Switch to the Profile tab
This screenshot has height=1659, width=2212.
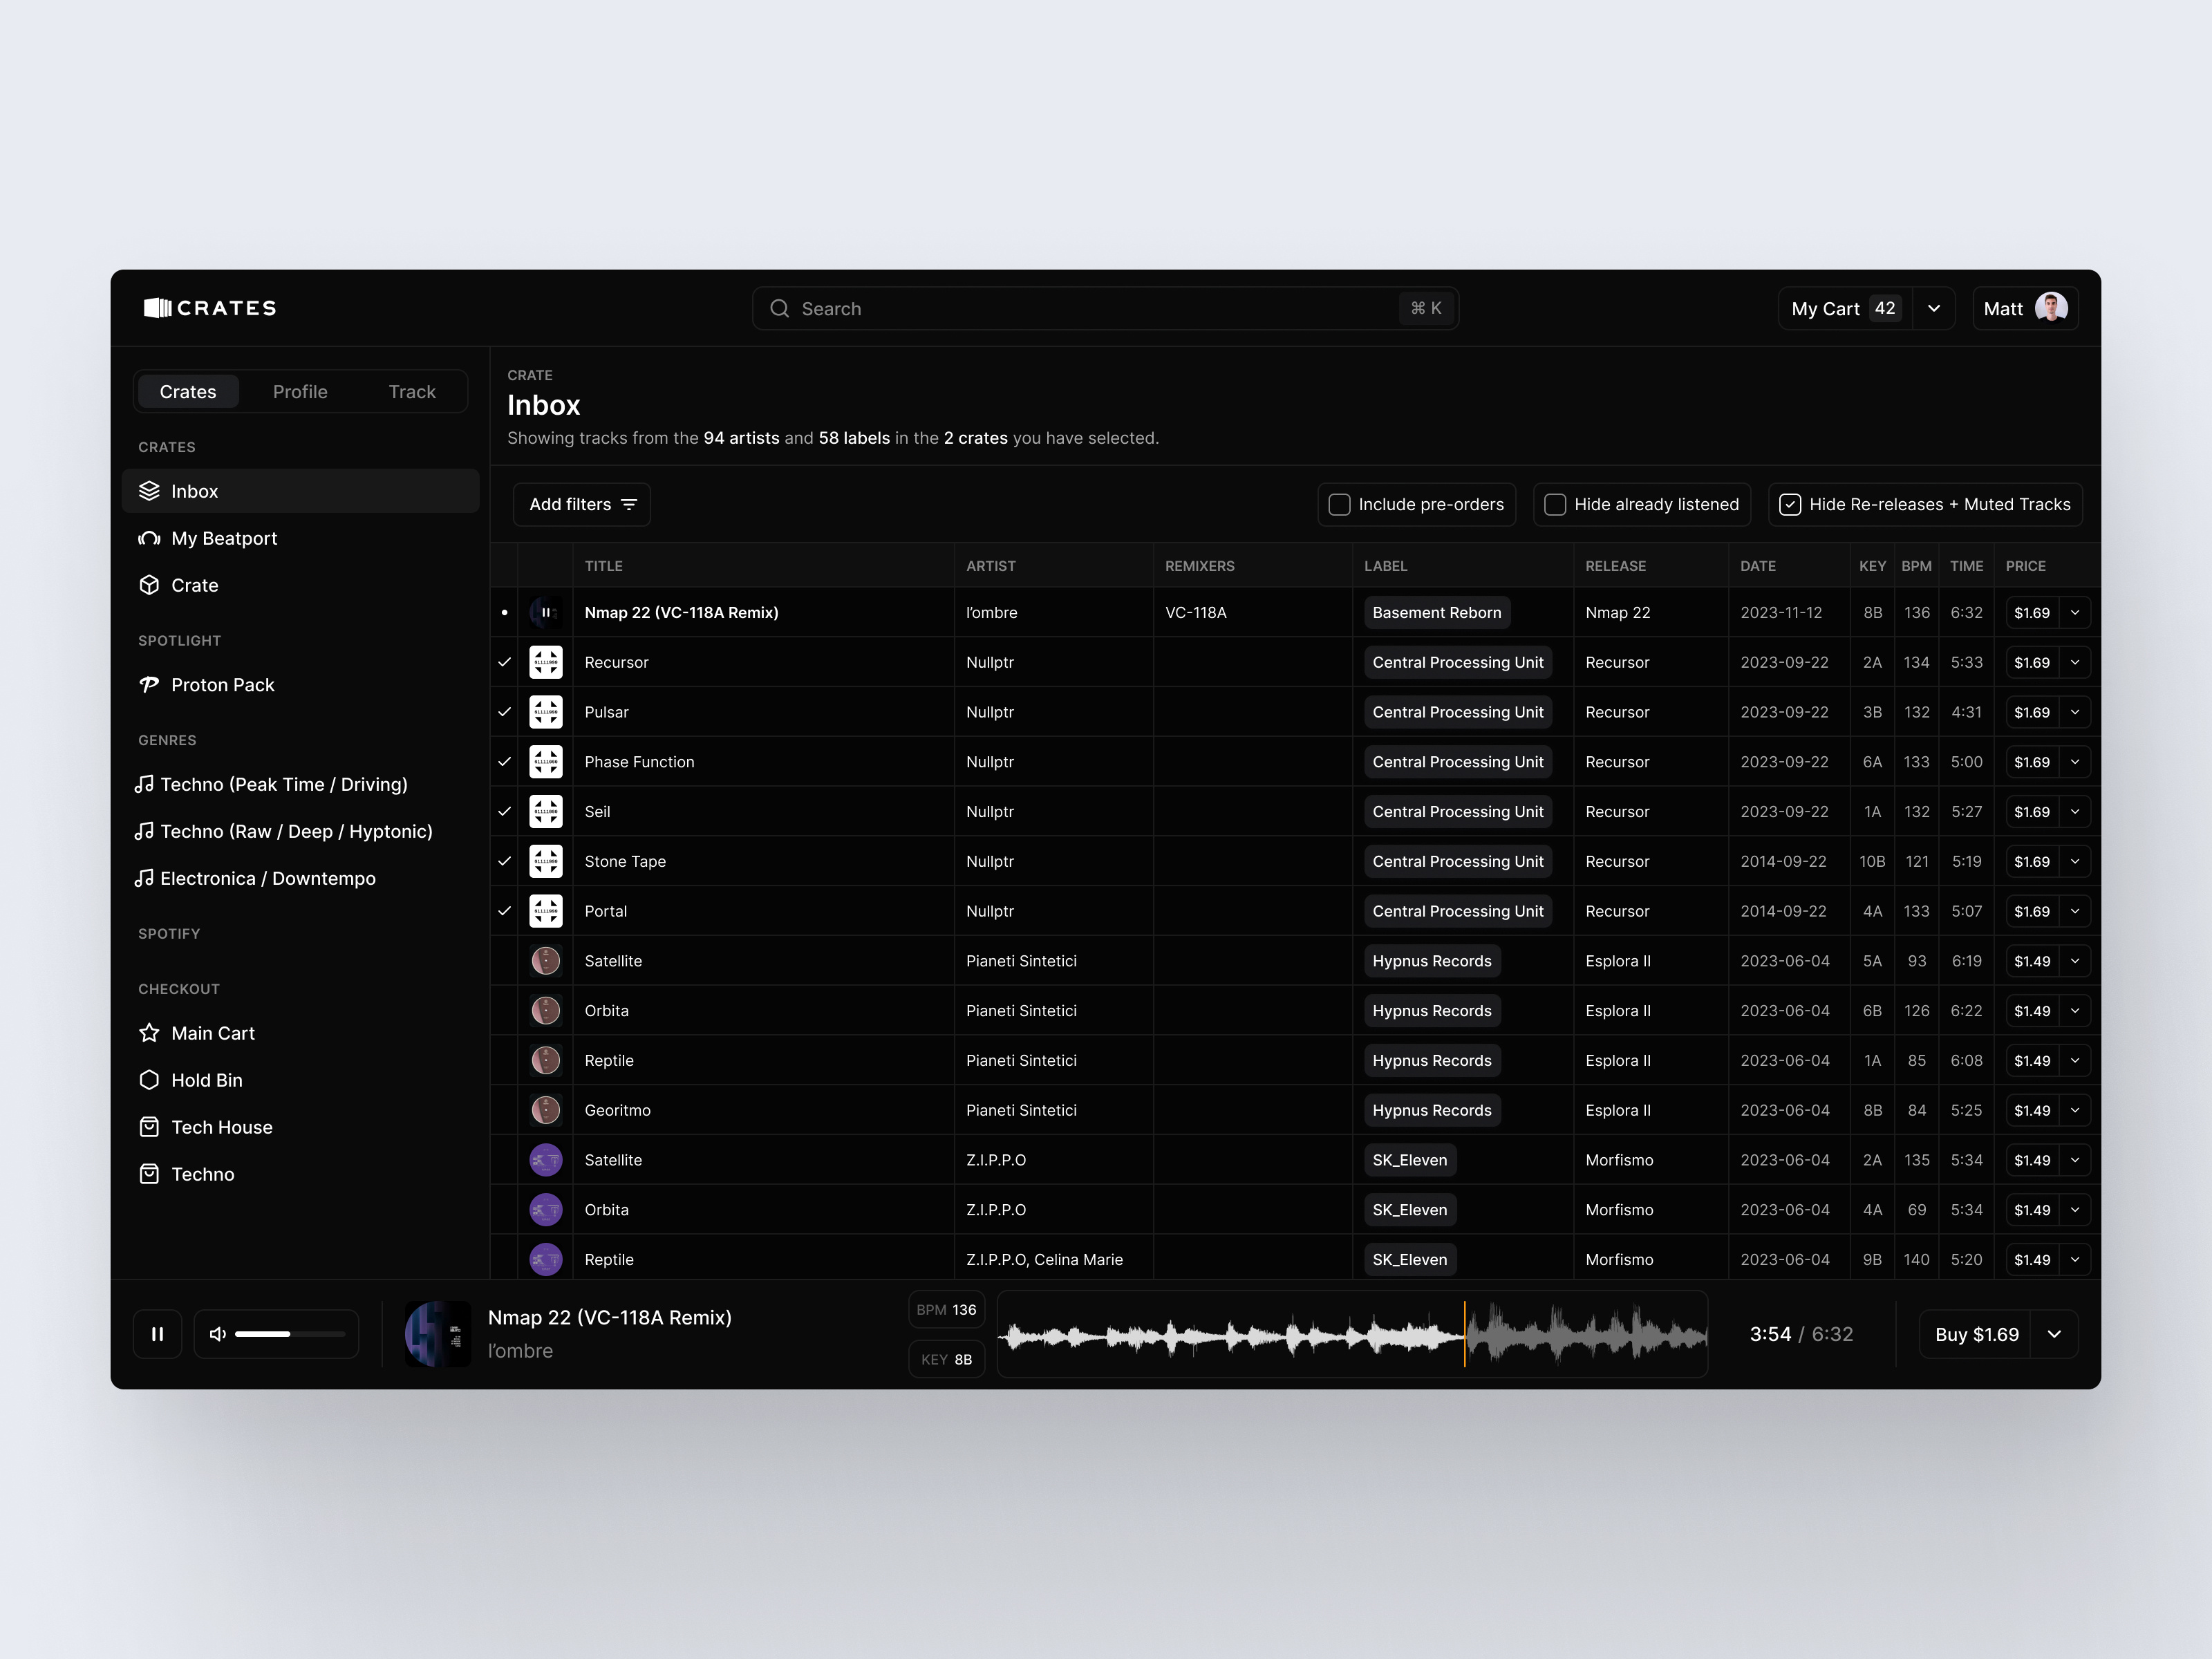300,391
